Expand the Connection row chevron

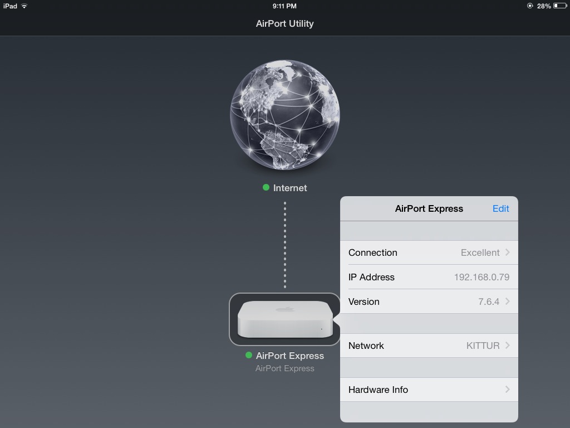tap(507, 252)
